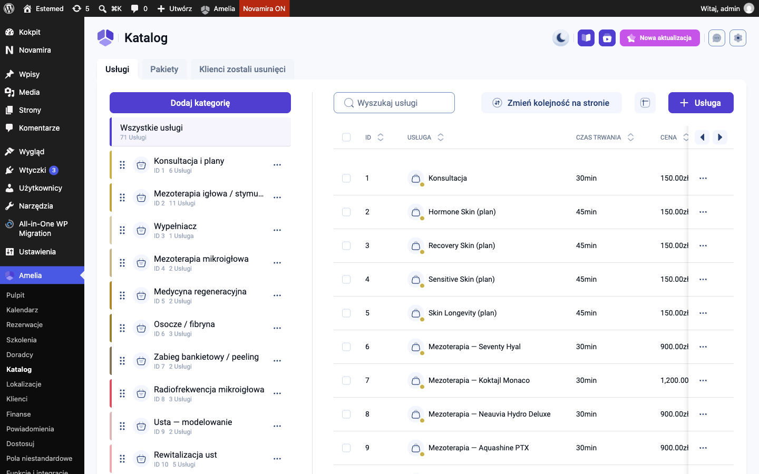This screenshot has height=474, width=759.
Task: Open the settings gear icon in Katalog header
Action: 738,38
